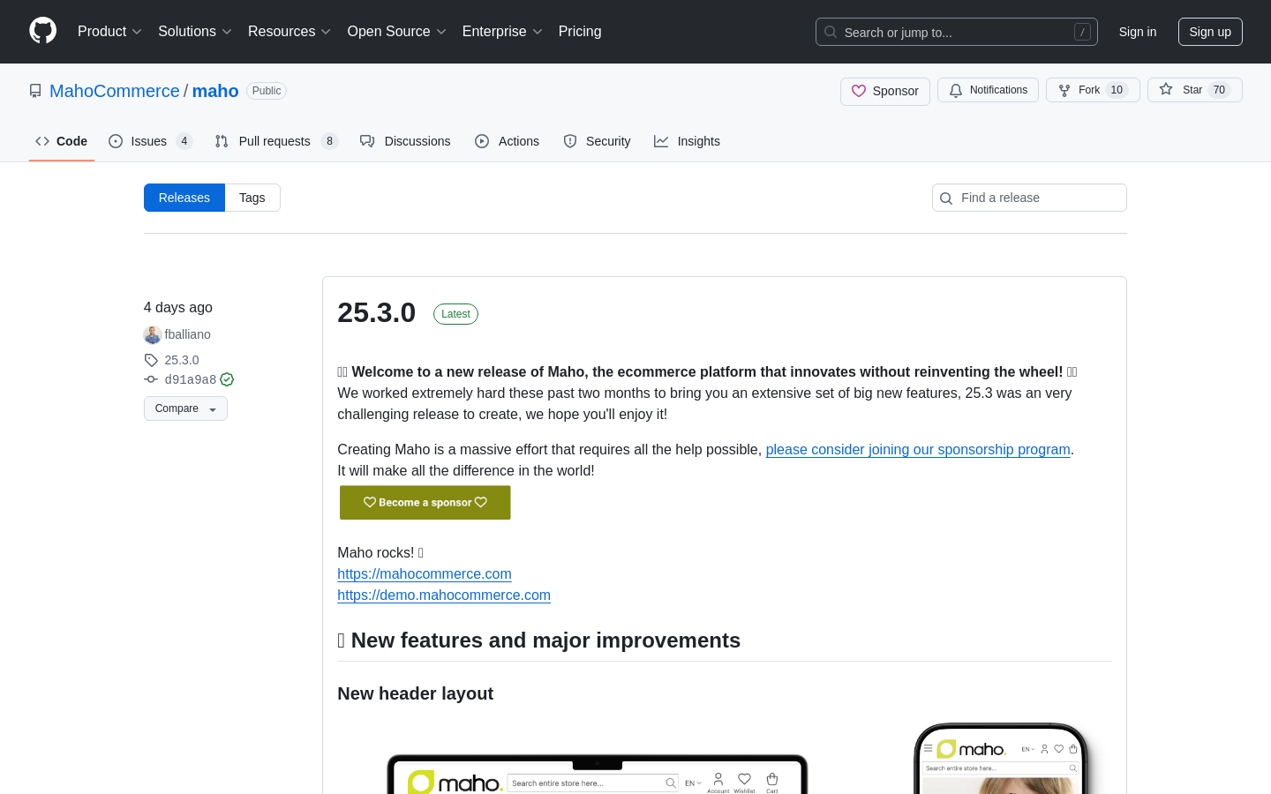Open https://demo.mahocommerce.com link
Viewport: 1271px width, 794px height.
444,595
